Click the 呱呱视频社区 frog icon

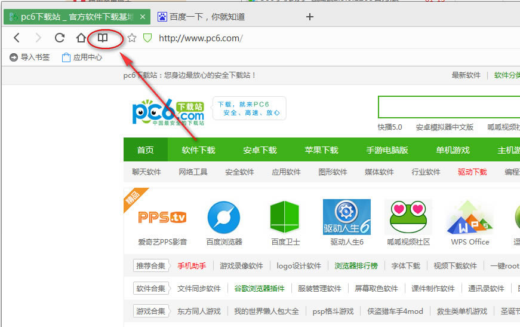(408, 217)
